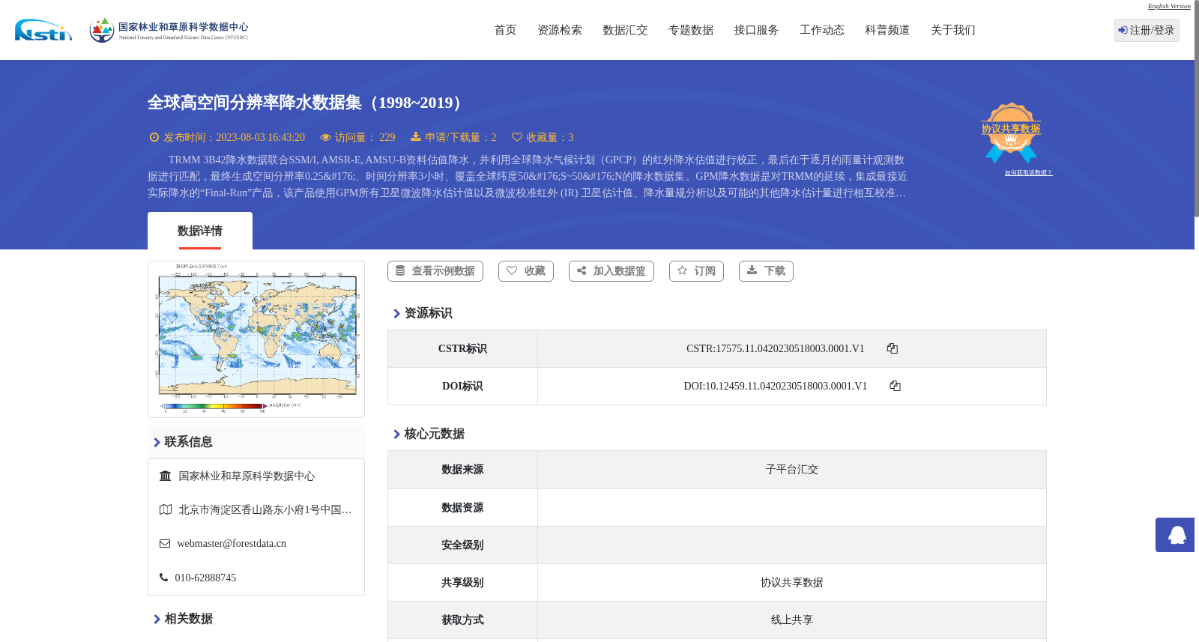Image resolution: width=1199 pixels, height=642 pixels.
Task: Expand the 资源标识 section chevron
Action: pos(396,314)
